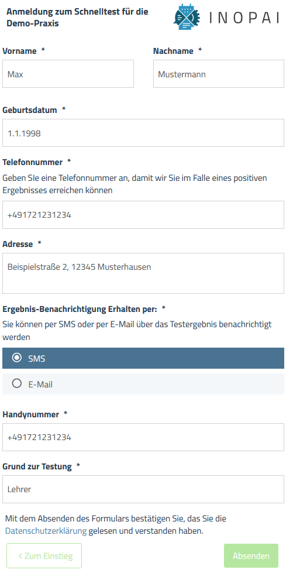The image size is (293, 587).
Task: Click the INOPAI logo icon
Action: [x=187, y=17]
